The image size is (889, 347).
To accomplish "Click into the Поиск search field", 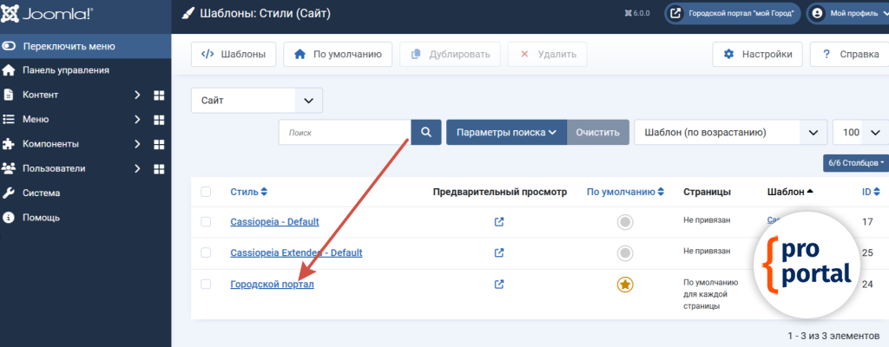I will click(345, 133).
